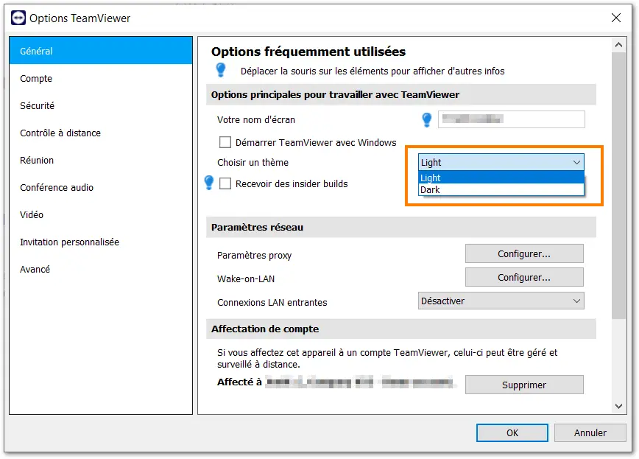
Task: Click the info bulb beside 'Déplacer la souris'
Action: point(221,70)
